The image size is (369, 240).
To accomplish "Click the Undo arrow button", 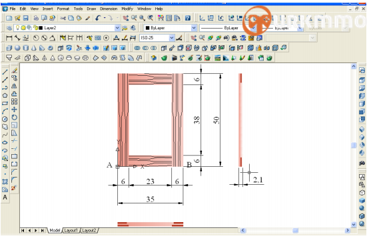I will click(99, 18).
